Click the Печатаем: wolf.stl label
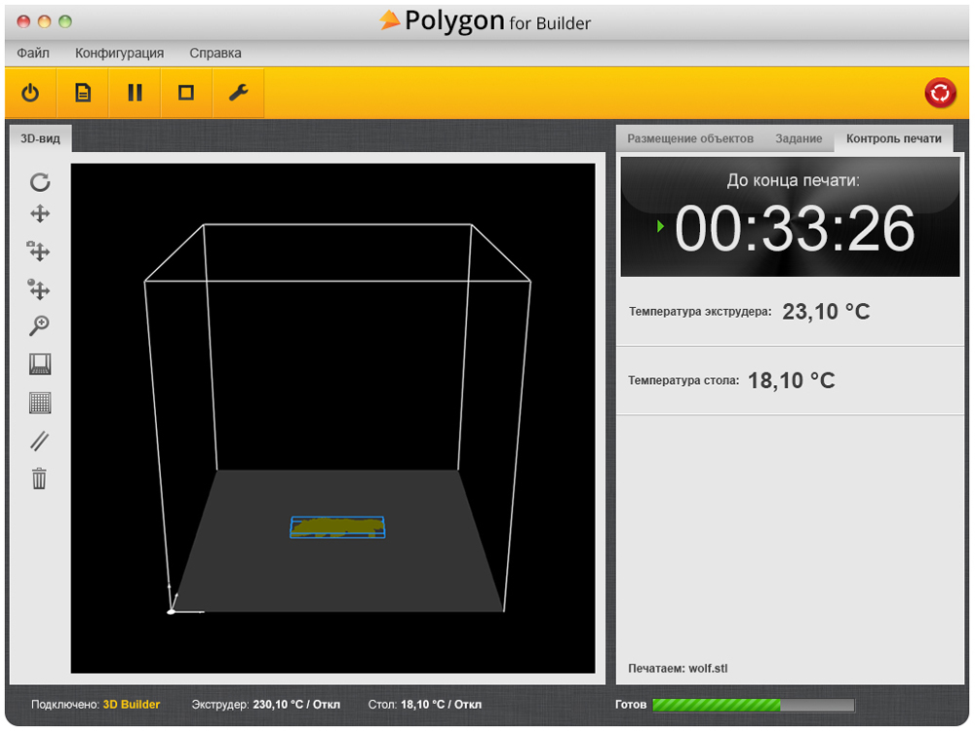 [678, 669]
